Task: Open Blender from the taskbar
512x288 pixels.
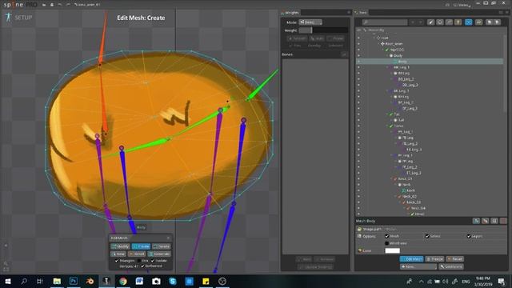Action: (x=90, y=281)
